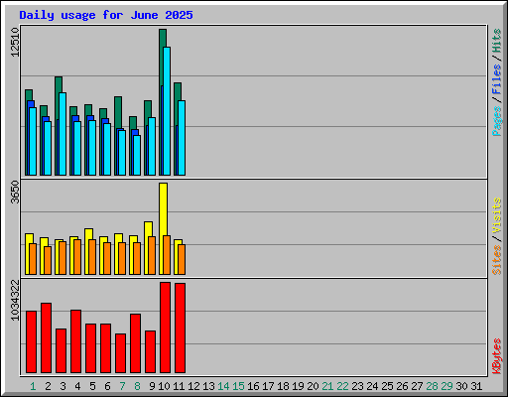Click the red KBytes bar for day 1
508x397 pixels.
[x=31, y=341]
